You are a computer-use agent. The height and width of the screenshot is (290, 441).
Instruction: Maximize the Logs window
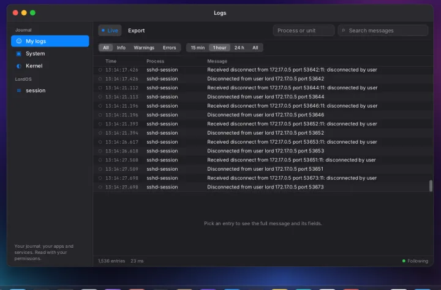click(x=32, y=13)
